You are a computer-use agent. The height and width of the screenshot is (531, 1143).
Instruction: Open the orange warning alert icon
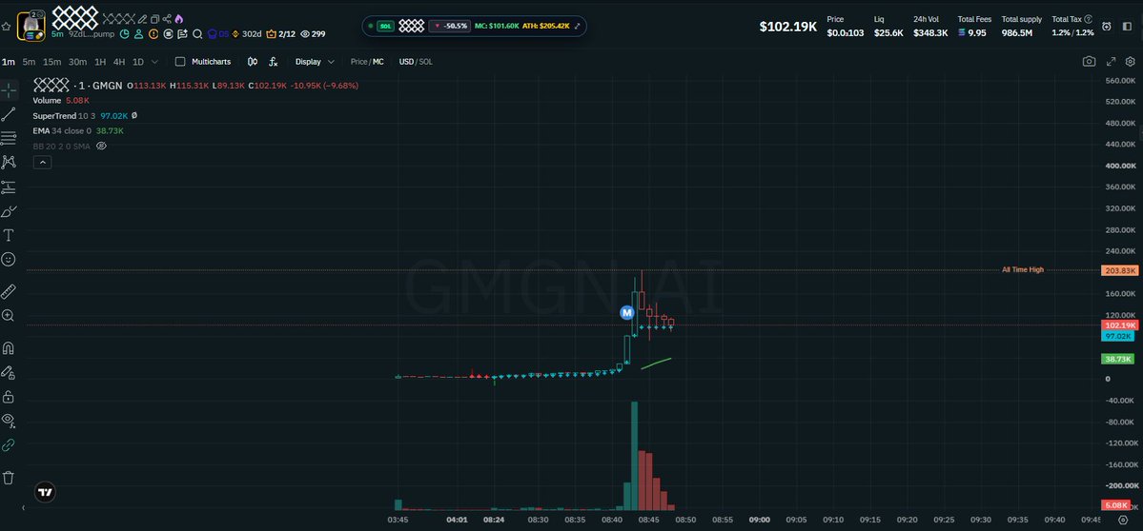pos(153,33)
